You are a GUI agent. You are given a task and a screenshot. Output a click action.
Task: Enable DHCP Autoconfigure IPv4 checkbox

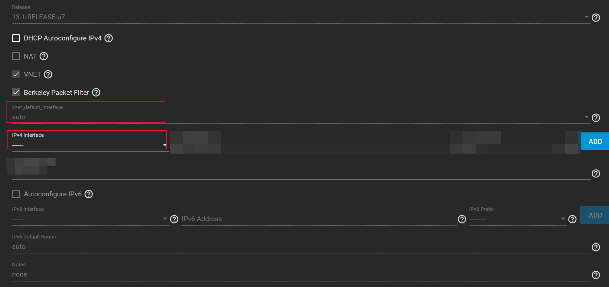[x=16, y=38]
